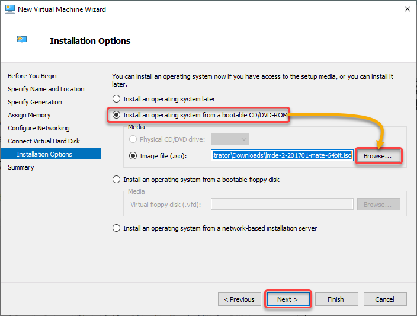The width and height of the screenshot is (417, 316).
Task: Close the New Virtual Machine Wizard window
Action: coord(407,9)
